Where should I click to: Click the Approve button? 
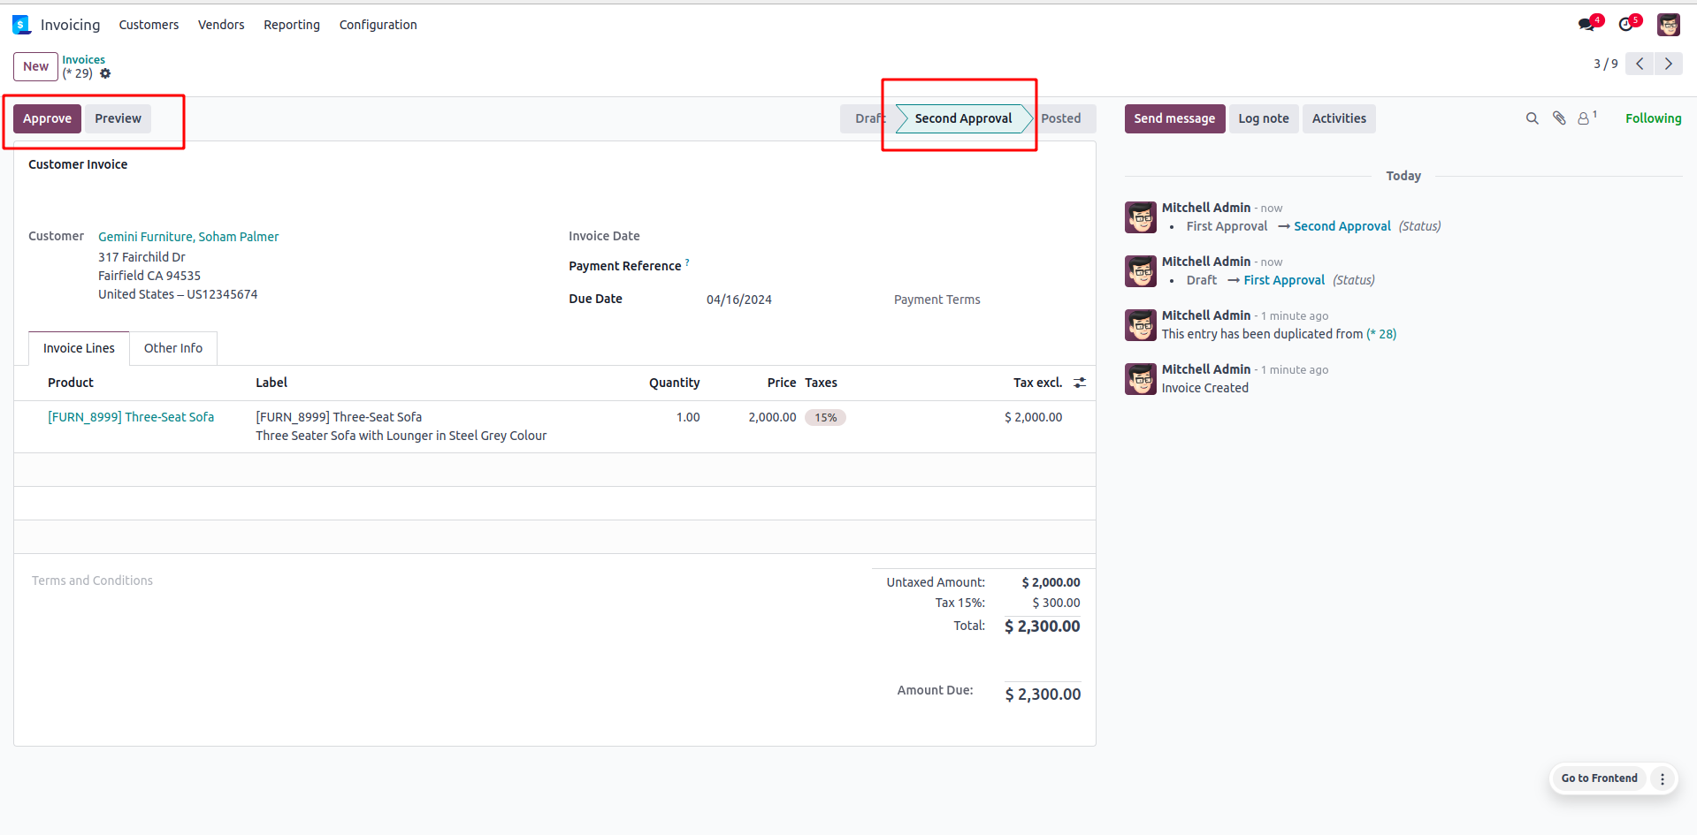[47, 118]
